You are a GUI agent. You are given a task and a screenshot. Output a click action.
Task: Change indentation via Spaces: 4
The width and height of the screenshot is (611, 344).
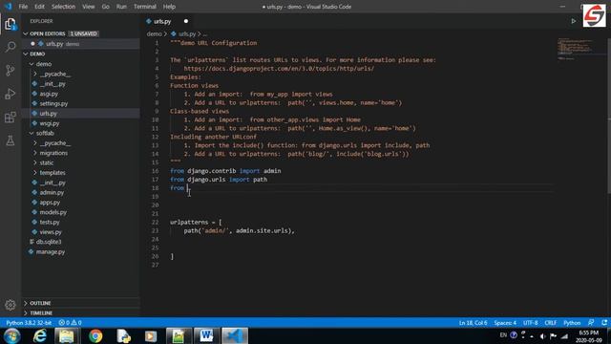click(505, 323)
